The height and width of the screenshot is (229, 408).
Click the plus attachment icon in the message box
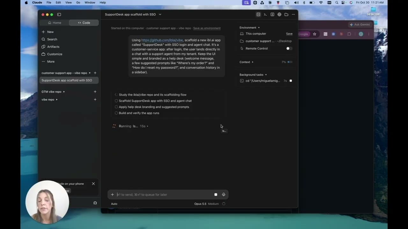click(x=112, y=194)
